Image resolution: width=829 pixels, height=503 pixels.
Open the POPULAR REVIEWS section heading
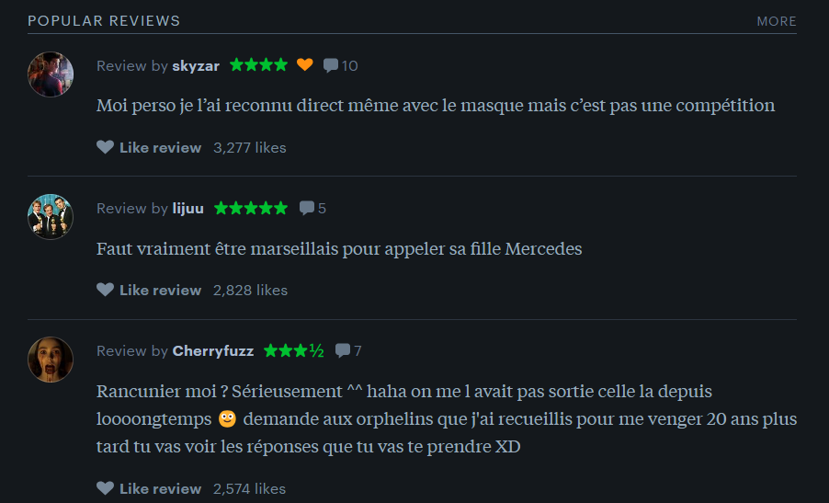104,20
